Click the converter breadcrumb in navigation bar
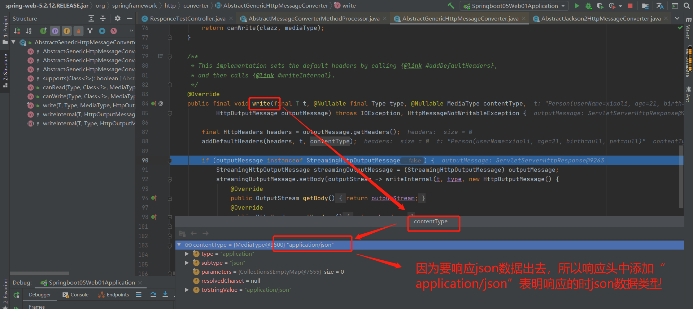693x309 pixels. click(196, 6)
